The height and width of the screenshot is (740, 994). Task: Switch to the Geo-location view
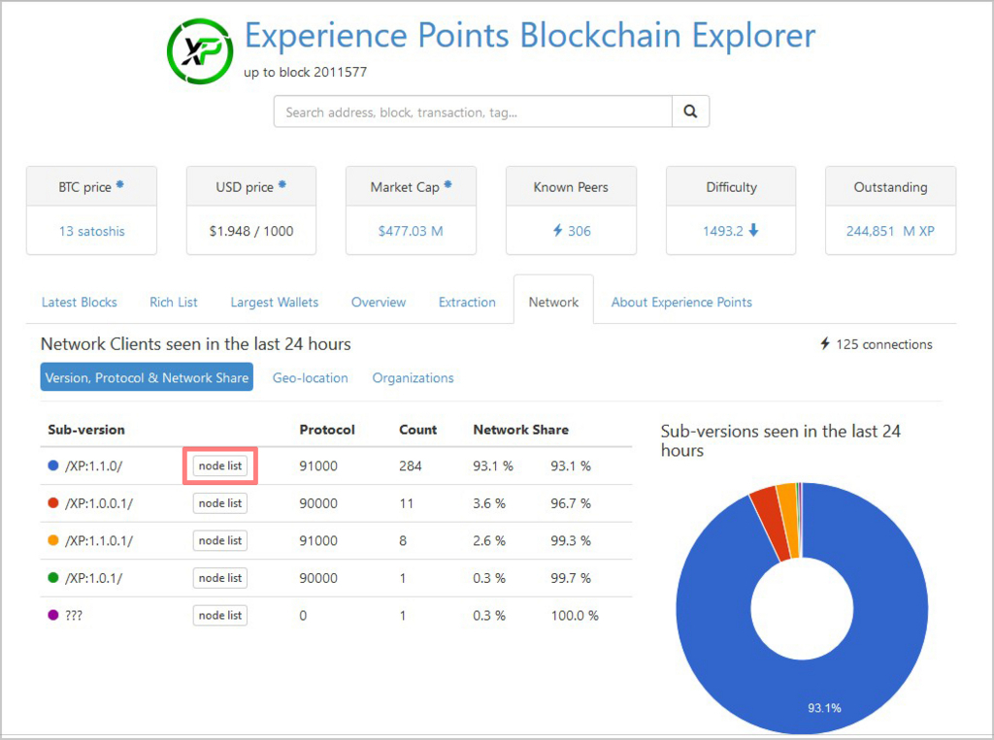pyautogui.click(x=310, y=377)
